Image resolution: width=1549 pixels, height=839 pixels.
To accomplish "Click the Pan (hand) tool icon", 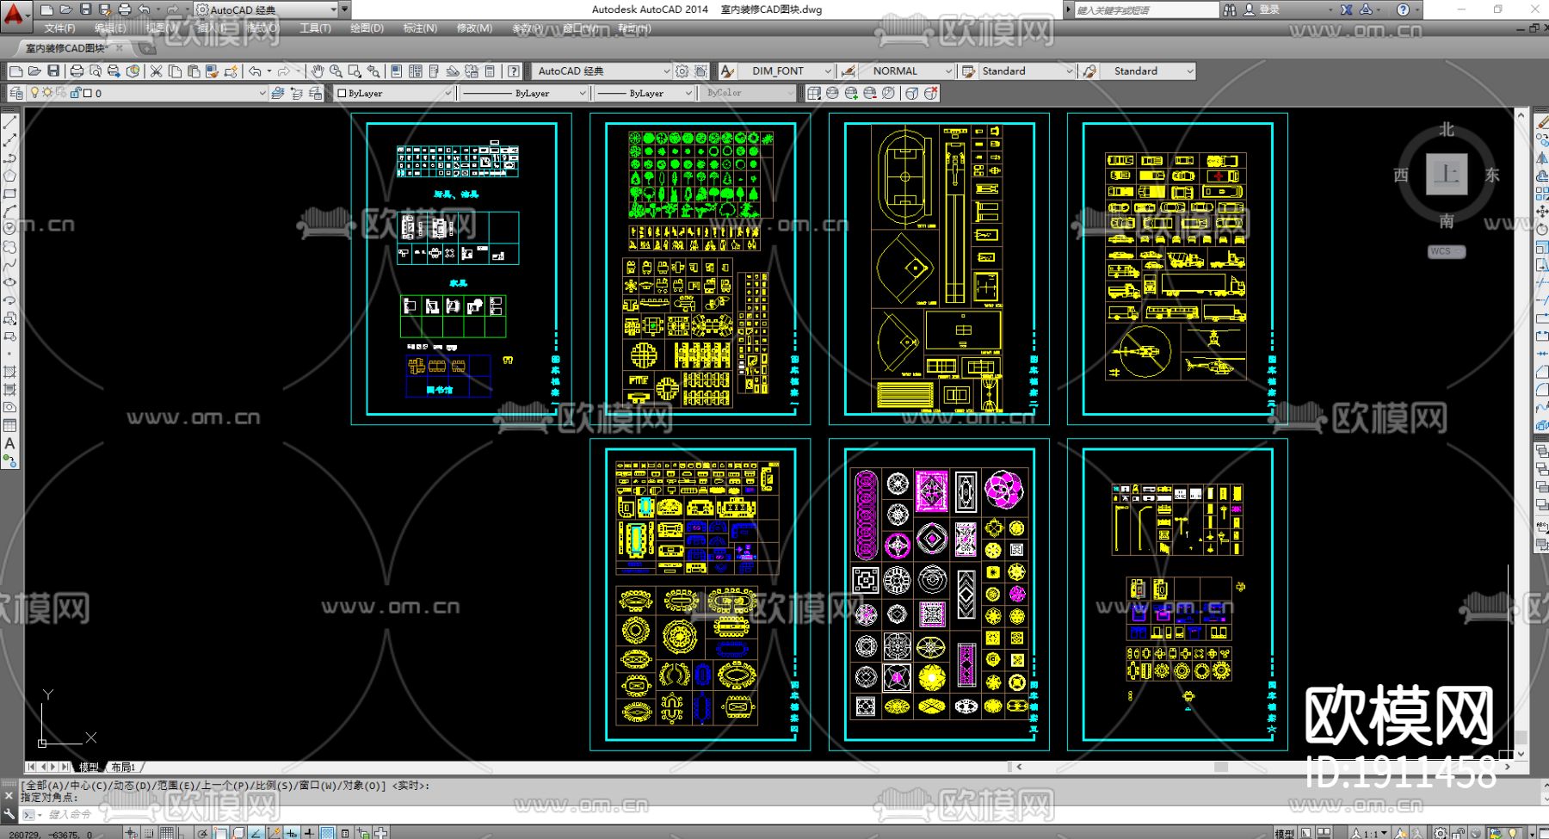I will [x=318, y=71].
